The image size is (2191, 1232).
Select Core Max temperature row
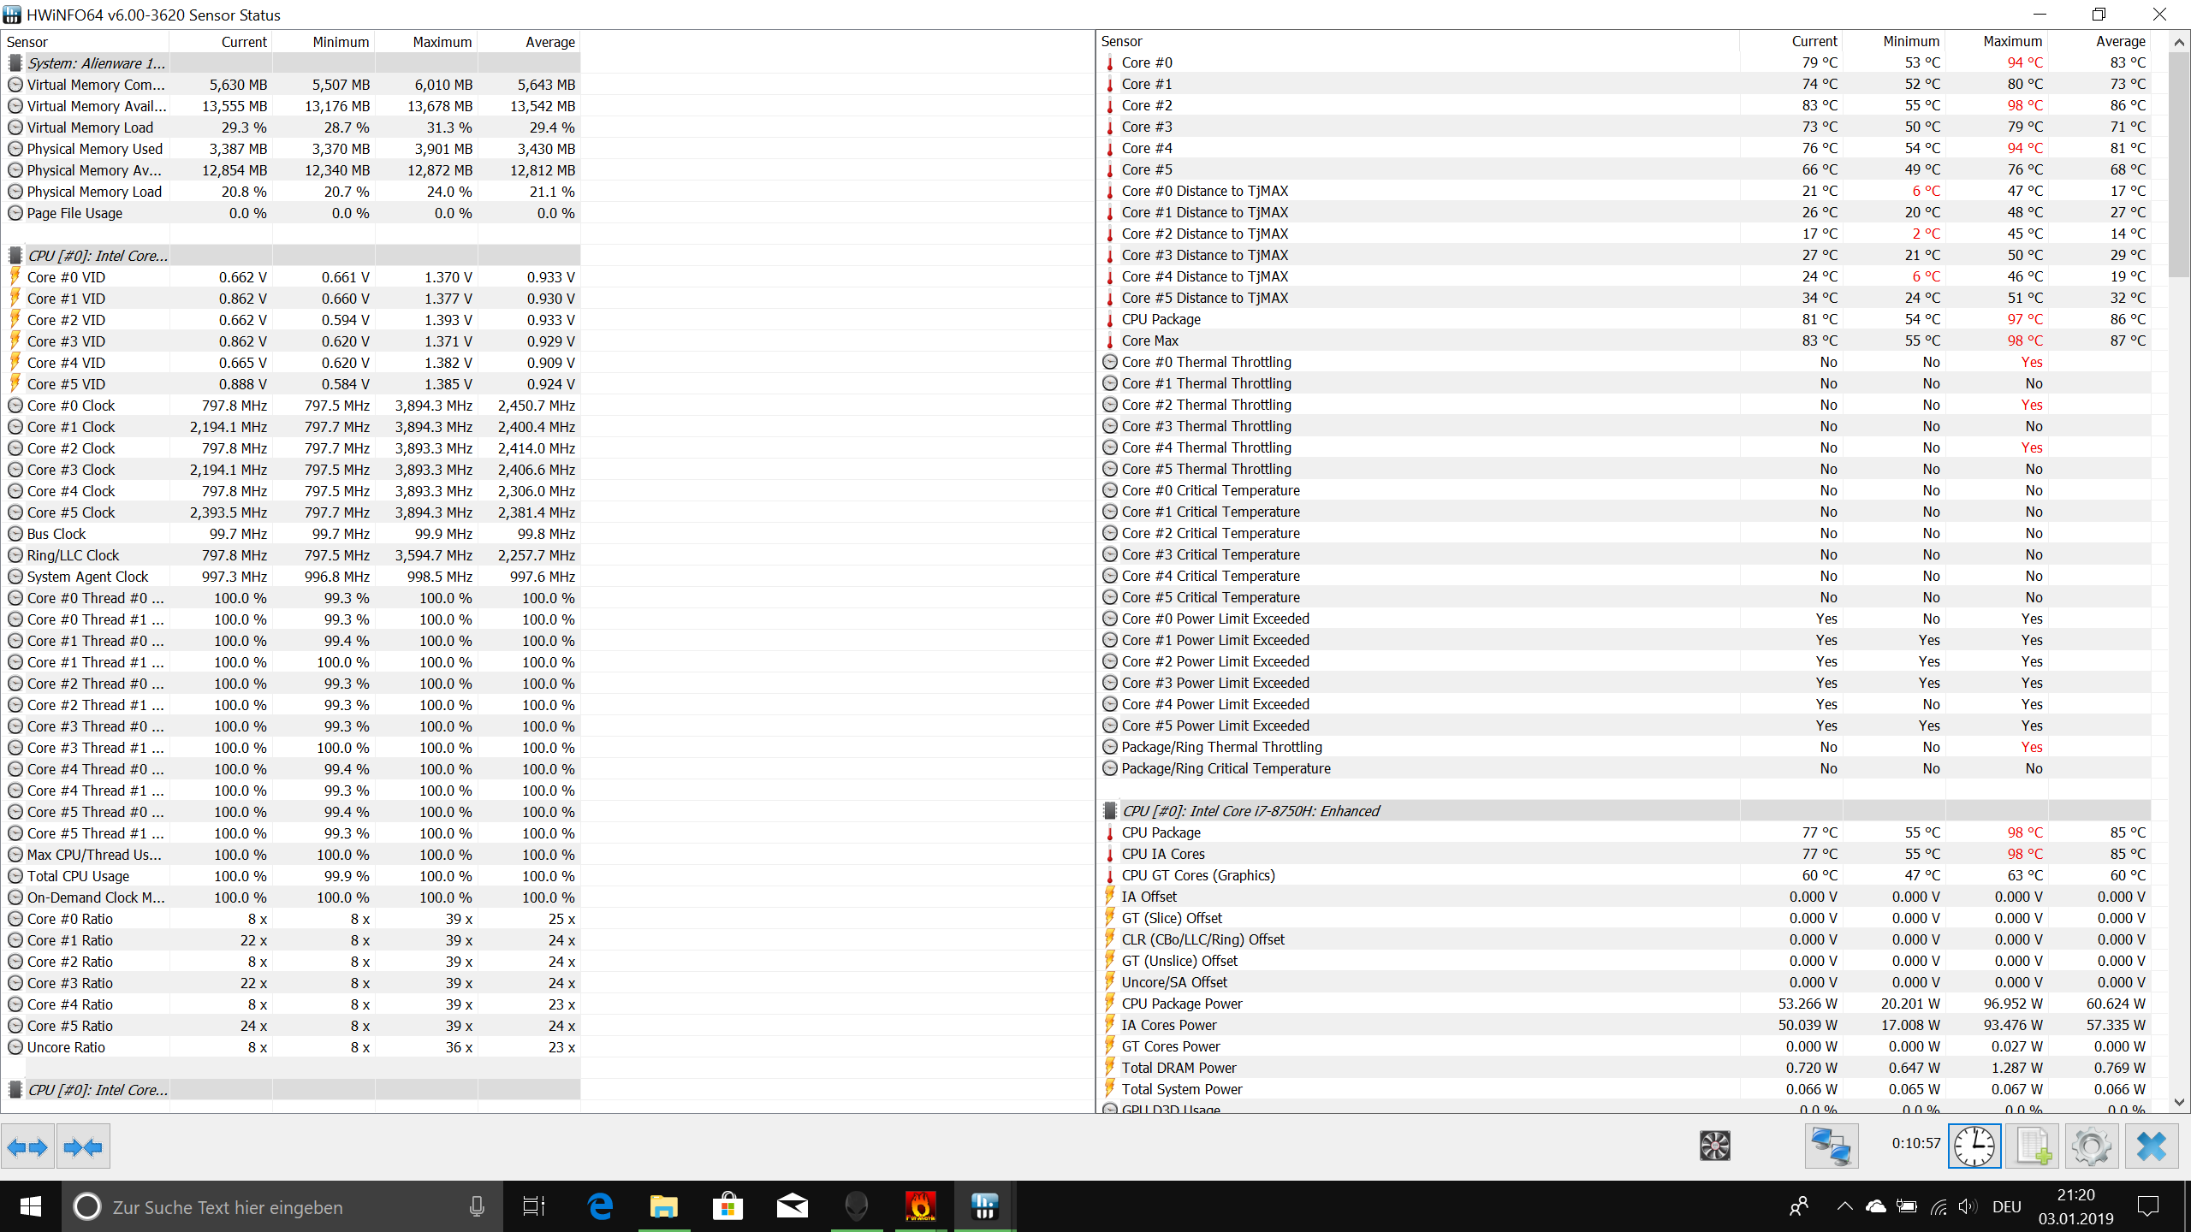pos(1624,341)
